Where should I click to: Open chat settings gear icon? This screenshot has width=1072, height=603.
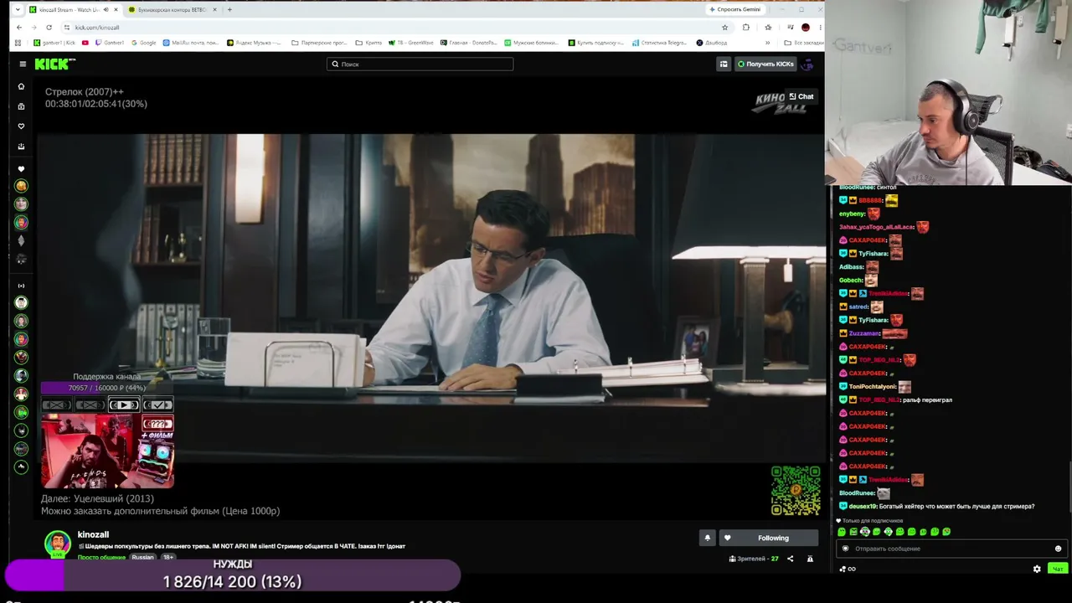[1037, 569]
